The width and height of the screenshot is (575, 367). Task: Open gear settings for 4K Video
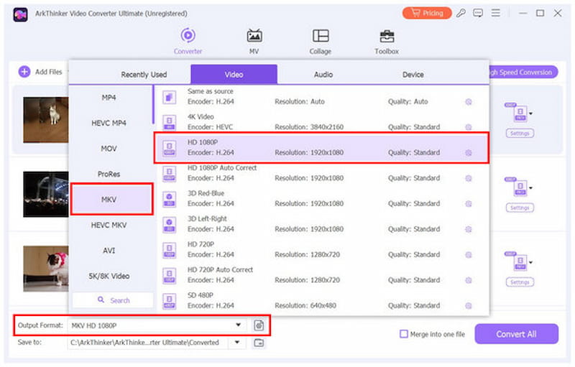(x=469, y=127)
